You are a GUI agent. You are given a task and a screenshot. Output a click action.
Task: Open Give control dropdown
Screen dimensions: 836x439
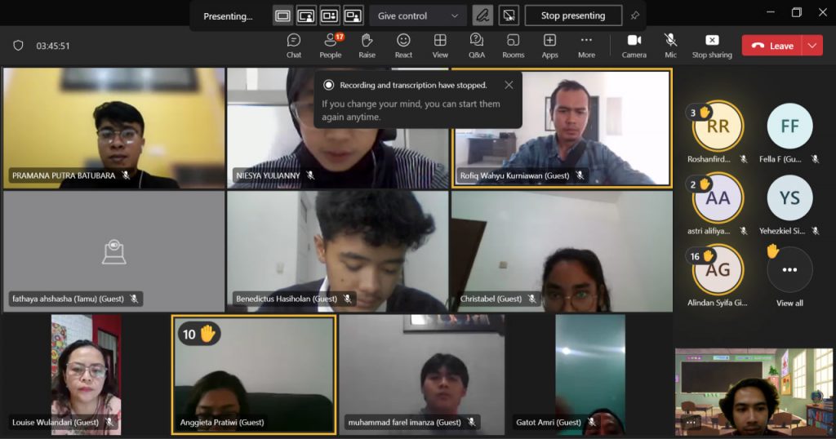[x=417, y=16]
